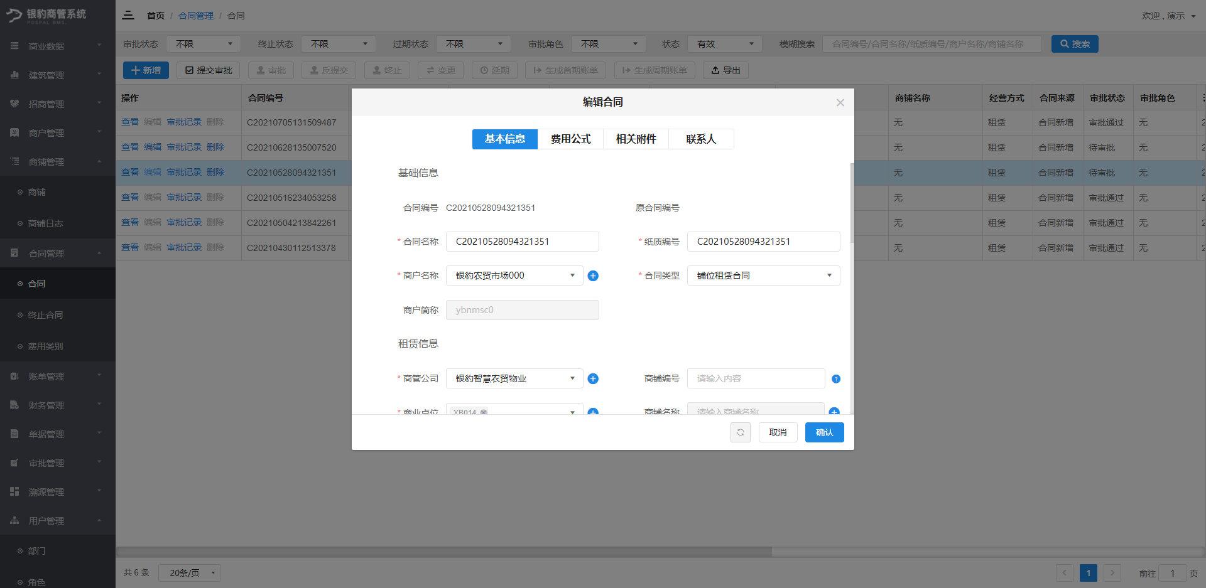The height and width of the screenshot is (588, 1206).
Task: Select 商铺 submenu item
Action: point(58,192)
